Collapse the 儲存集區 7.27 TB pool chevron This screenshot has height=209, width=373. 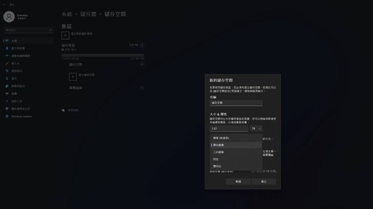142,45
